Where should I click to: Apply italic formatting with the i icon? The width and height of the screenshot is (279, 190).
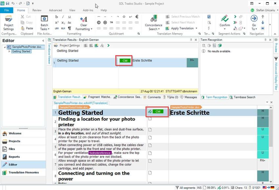coord(63,17)
